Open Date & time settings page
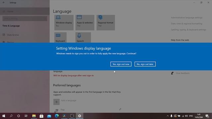Viewport: 212px width, 119px height. point(25,35)
